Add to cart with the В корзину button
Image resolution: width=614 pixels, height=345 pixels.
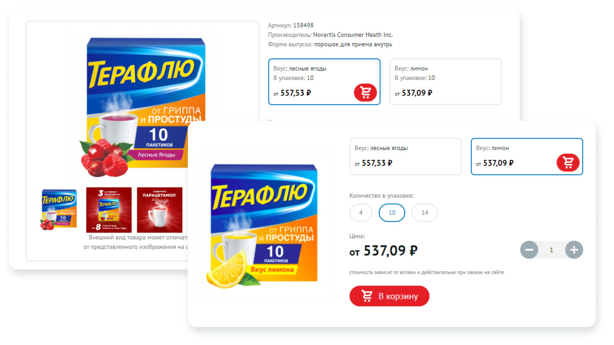pyautogui.click(x=389, y=296)
